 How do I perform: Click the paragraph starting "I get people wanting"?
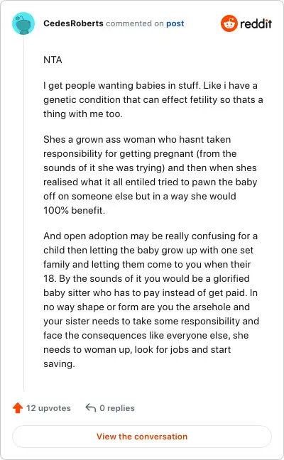tap(153, 100)
